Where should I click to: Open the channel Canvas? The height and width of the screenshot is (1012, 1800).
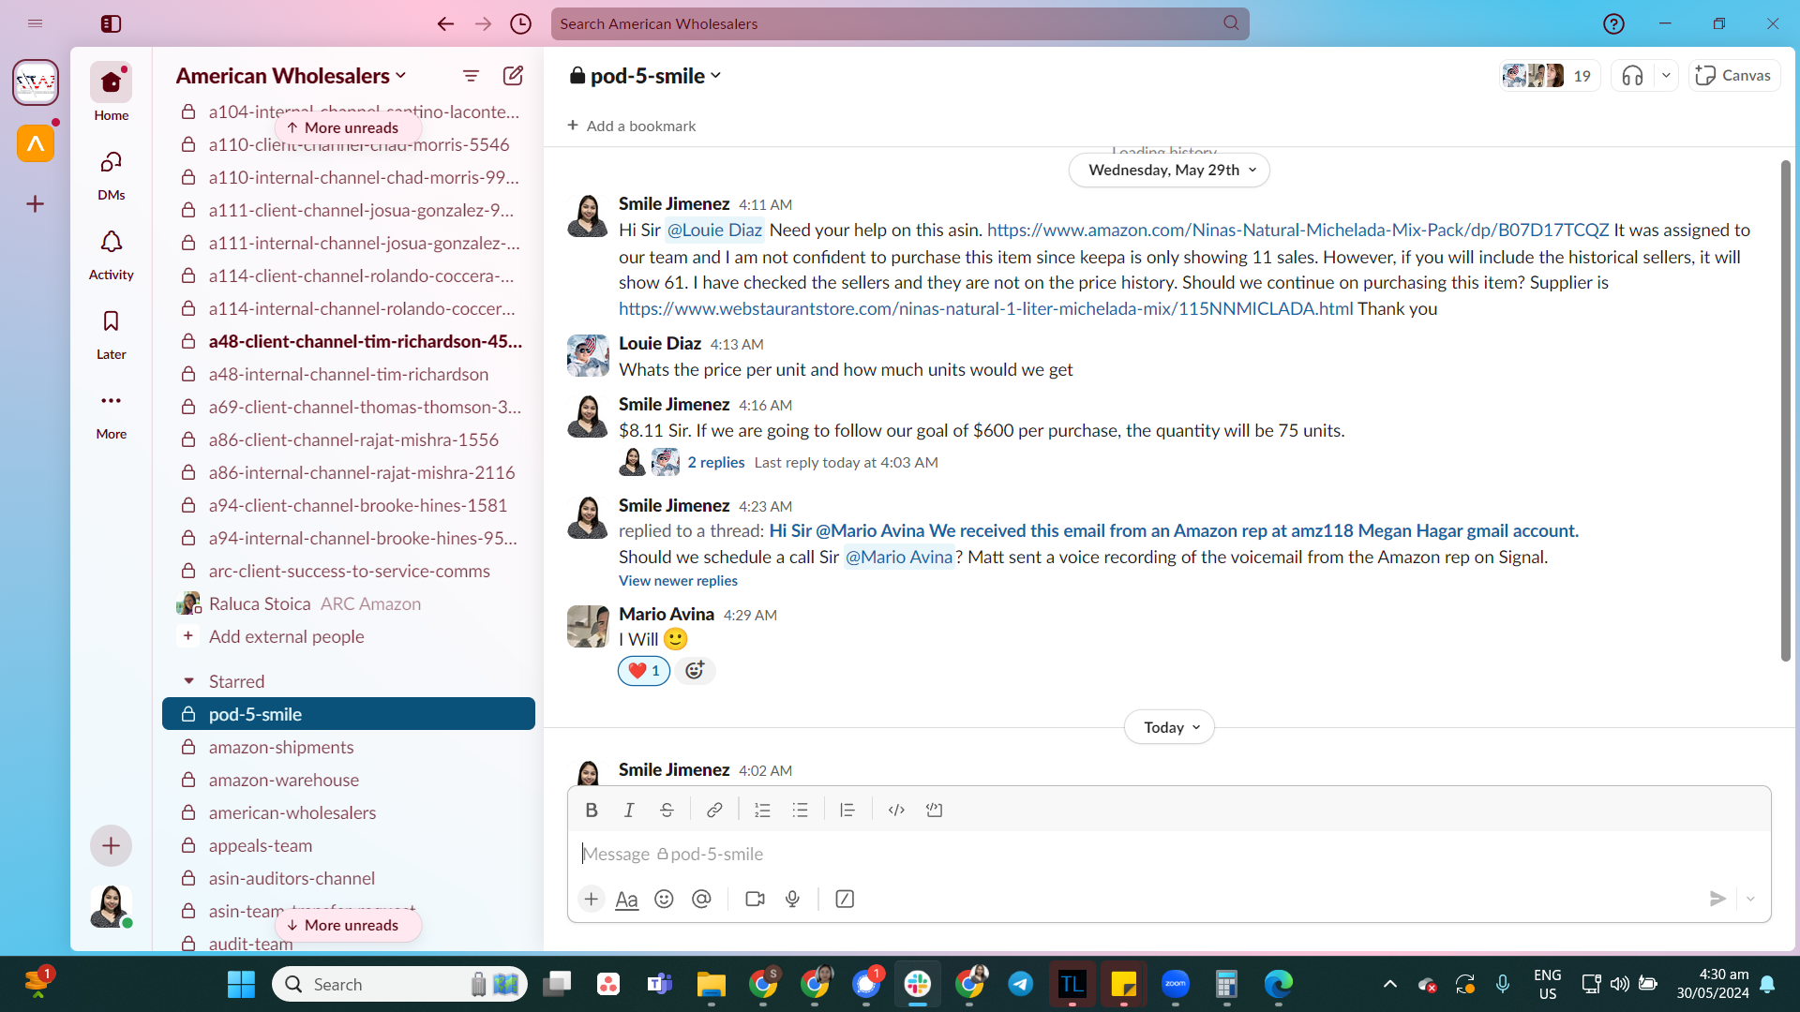pos(1734,76)
